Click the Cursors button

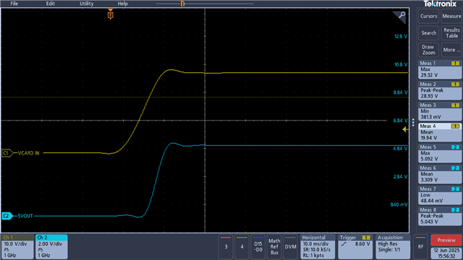(428, 16)
